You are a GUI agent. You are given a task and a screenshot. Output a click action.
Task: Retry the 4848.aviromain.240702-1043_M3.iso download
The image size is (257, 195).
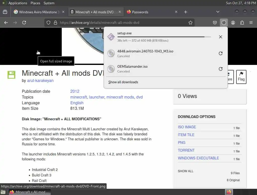[x=221, y=53]
